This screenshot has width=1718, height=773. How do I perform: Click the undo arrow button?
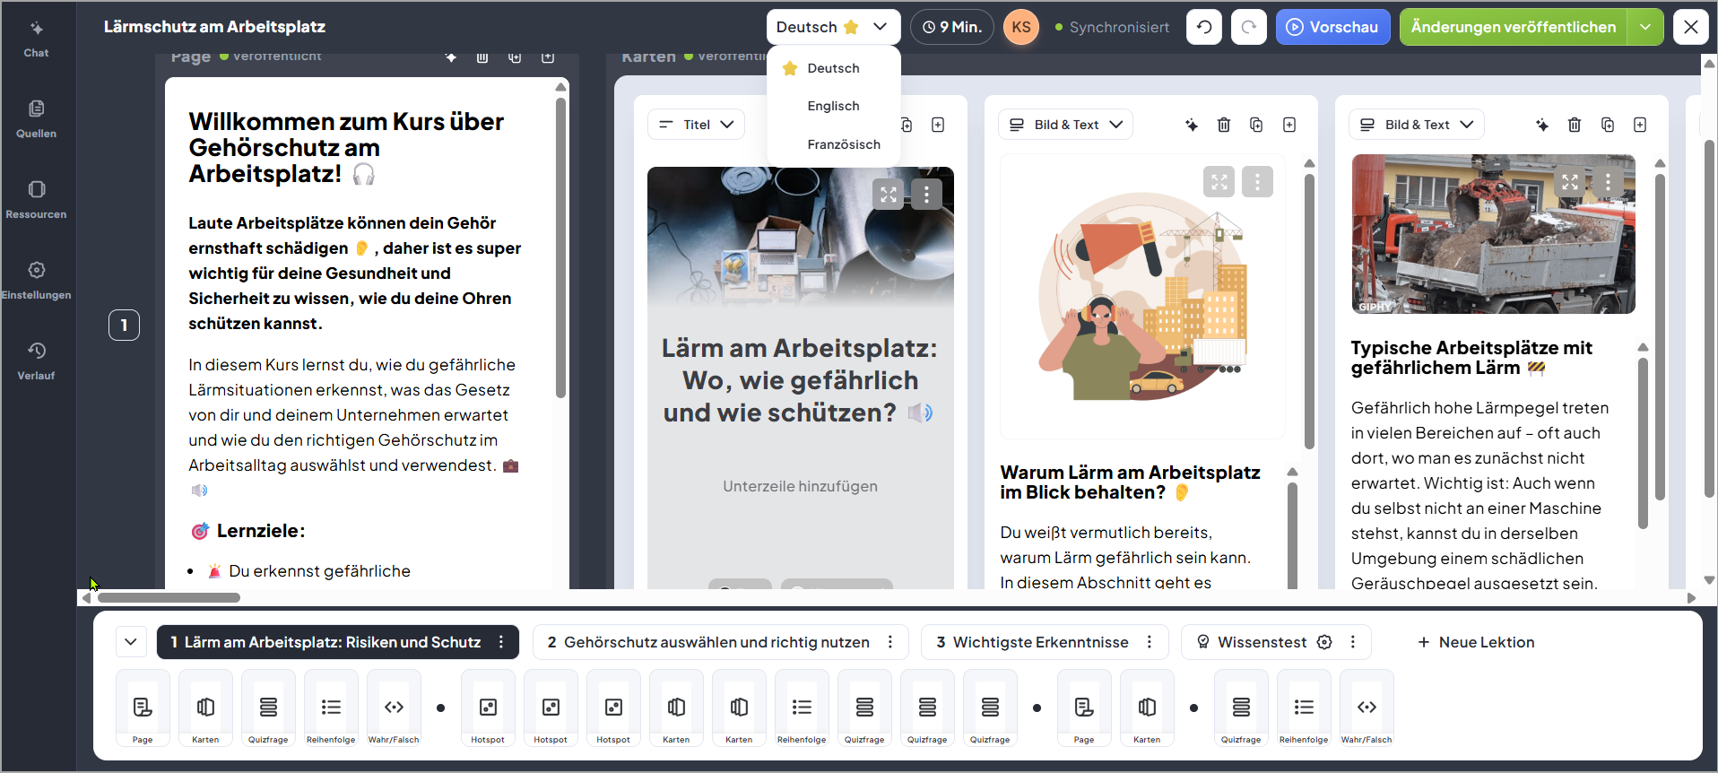click(x=1204, y=27)
